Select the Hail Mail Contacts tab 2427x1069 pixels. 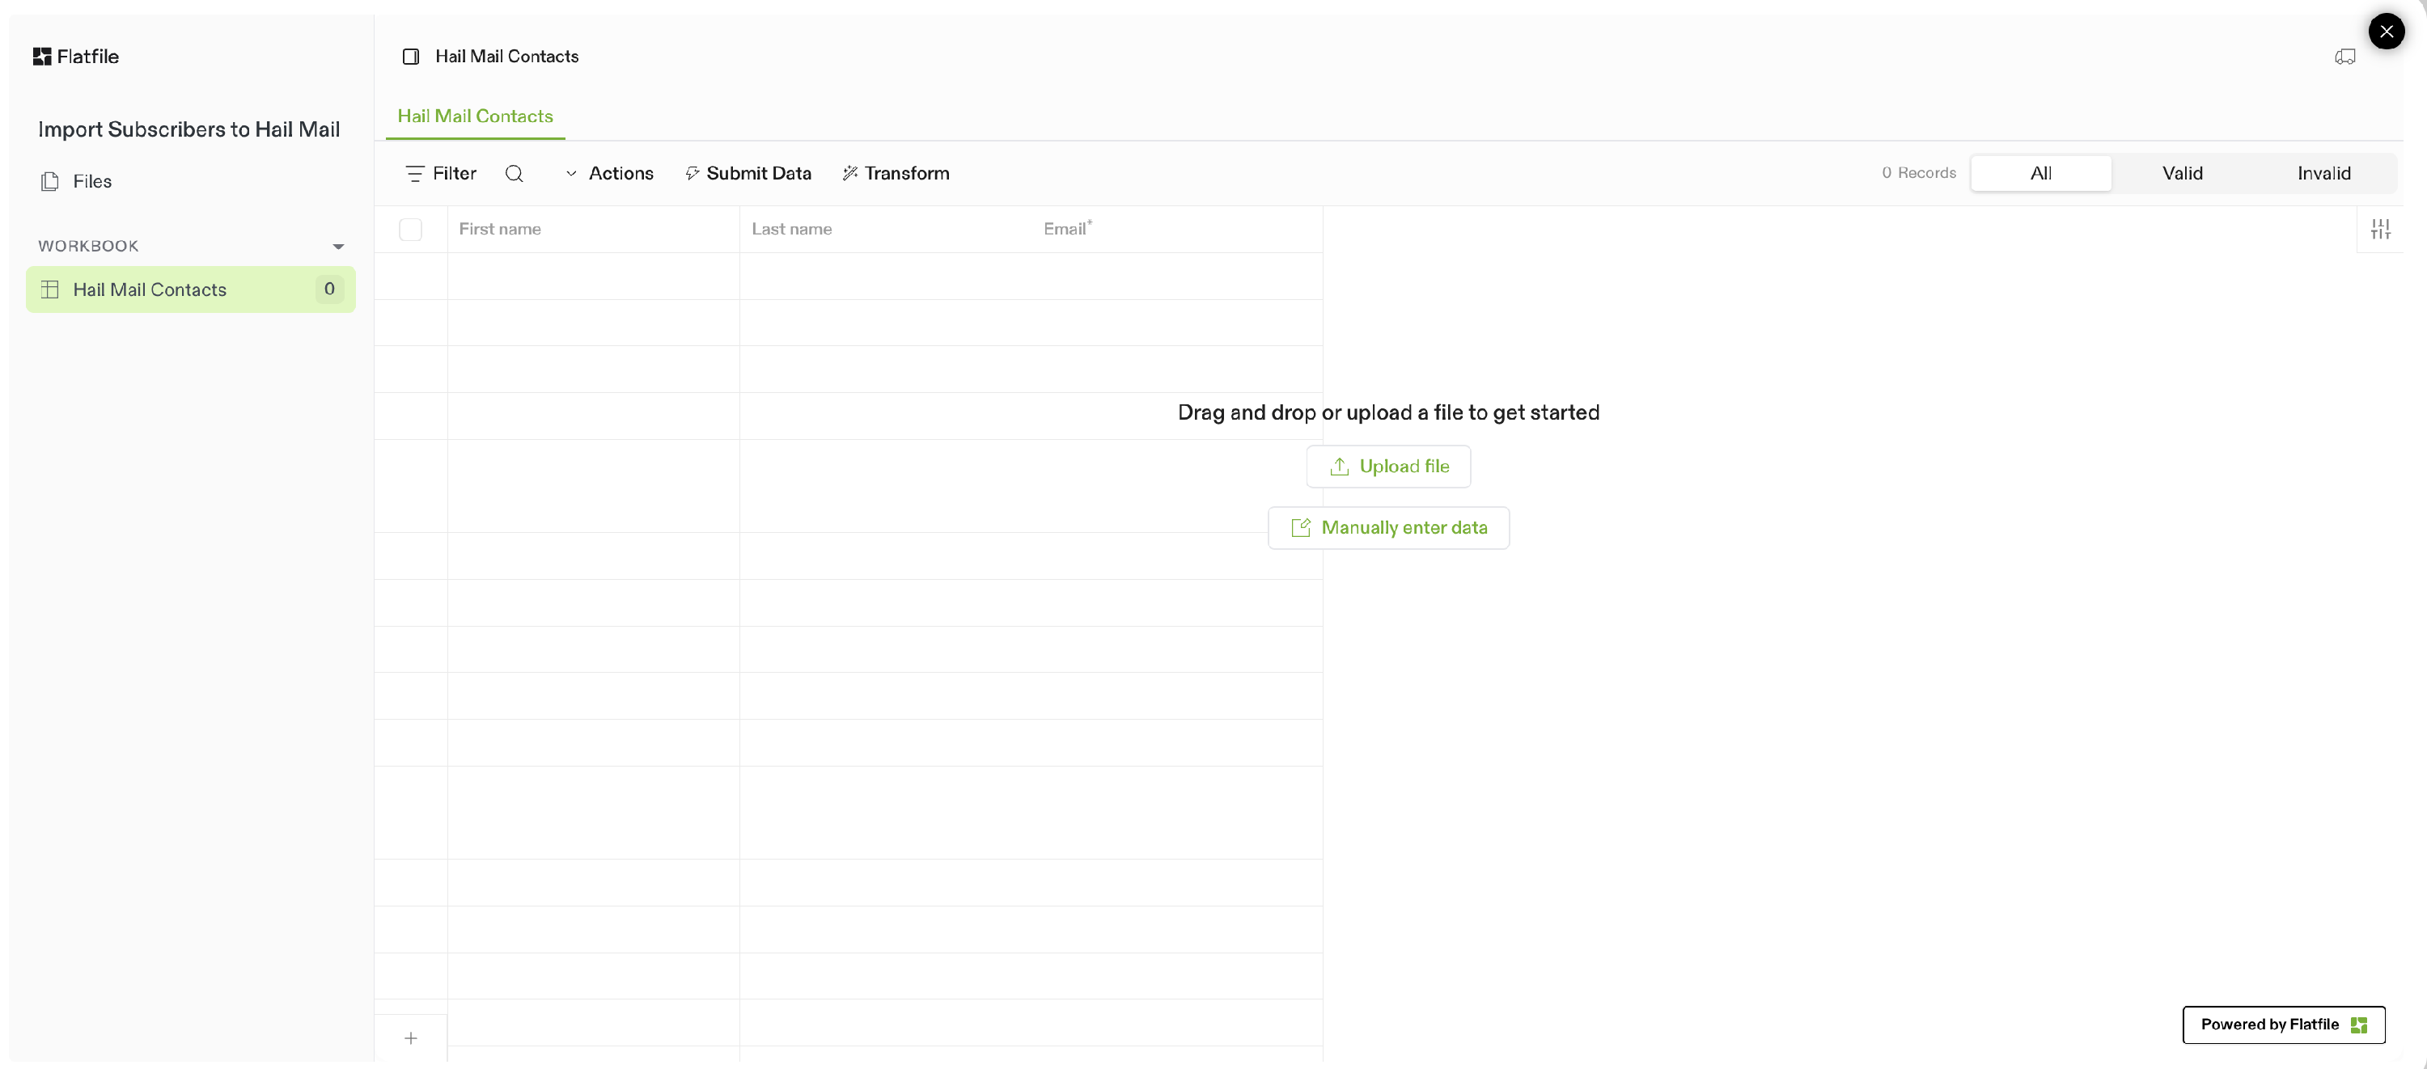tap(475, 116)
